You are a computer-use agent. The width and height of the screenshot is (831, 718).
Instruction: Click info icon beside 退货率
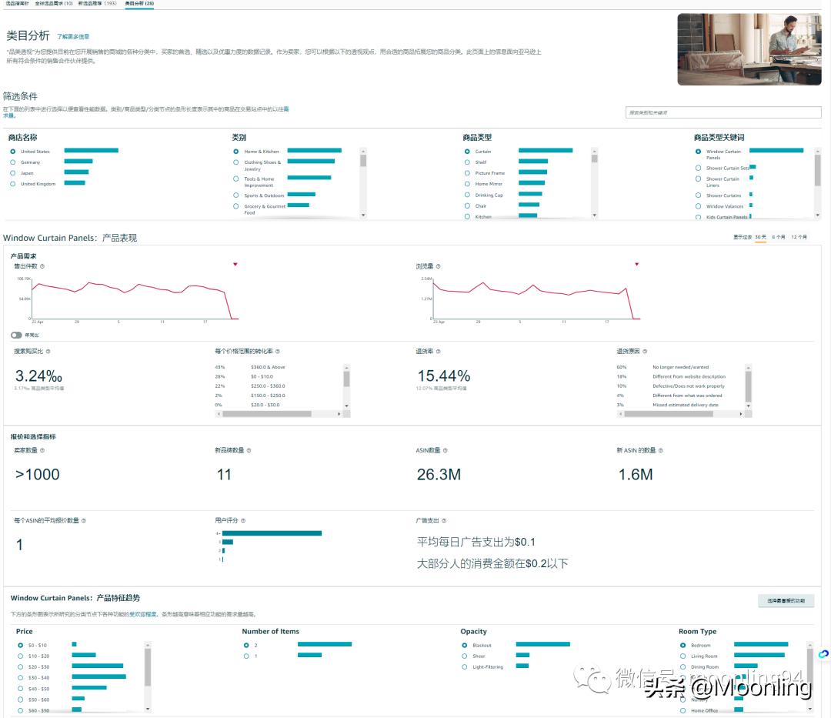click(439, 352)
